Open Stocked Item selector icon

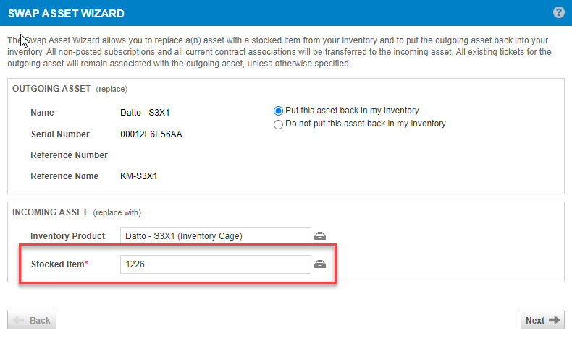click(320, 264)
